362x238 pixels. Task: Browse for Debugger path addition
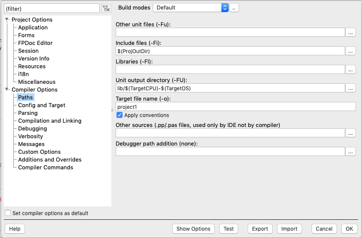coord(350,152)
